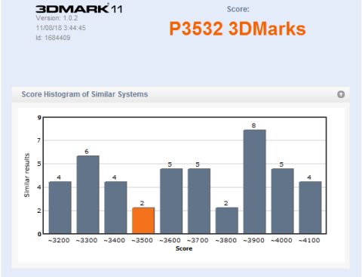This screenshot has height=277, width=362.
Task: Click the value 2 above the ~3800 bar
Action: click(x=226, y=203)
